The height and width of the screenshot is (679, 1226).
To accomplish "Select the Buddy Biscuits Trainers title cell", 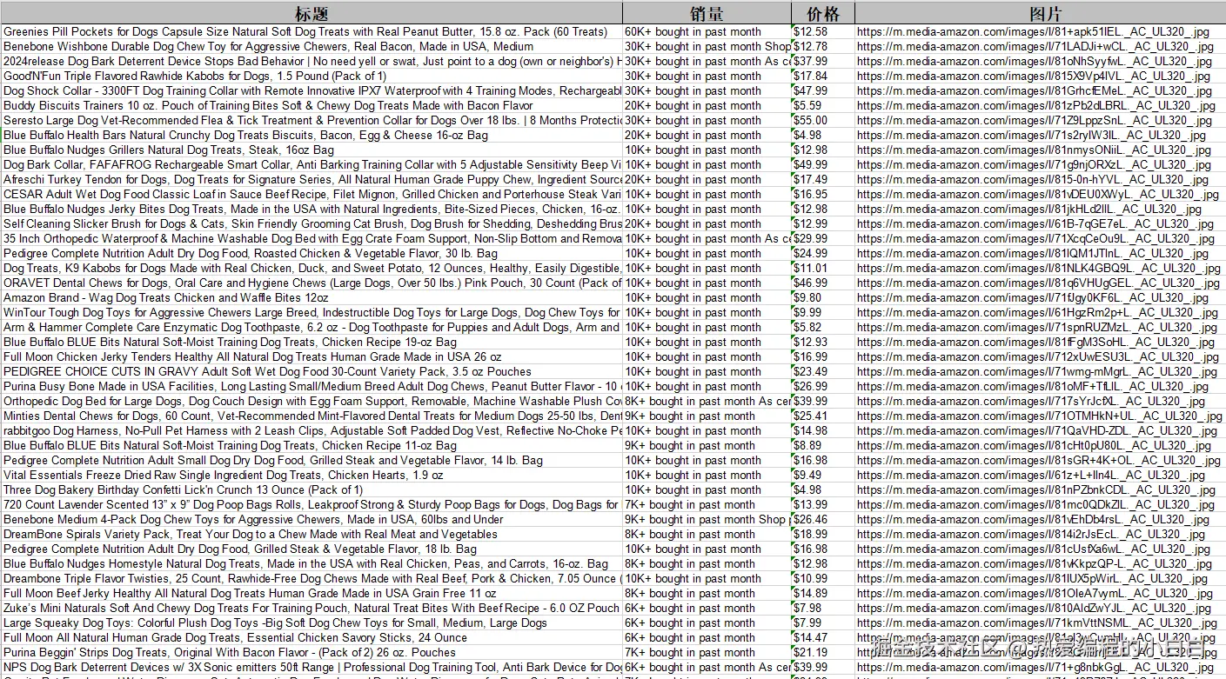I will point(312,106).
